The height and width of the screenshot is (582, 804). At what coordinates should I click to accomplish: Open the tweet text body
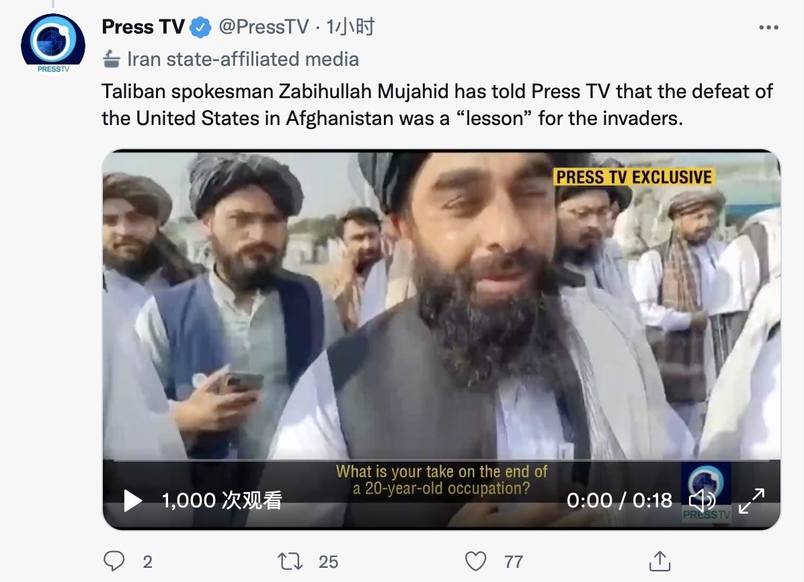(x=438, y=105)
